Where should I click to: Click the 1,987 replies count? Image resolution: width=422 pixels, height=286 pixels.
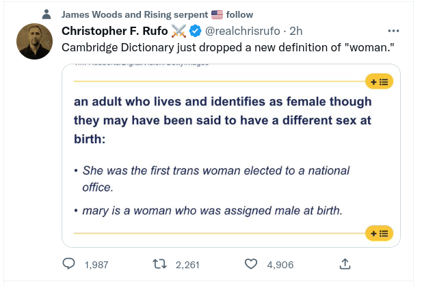coord(96,265)
